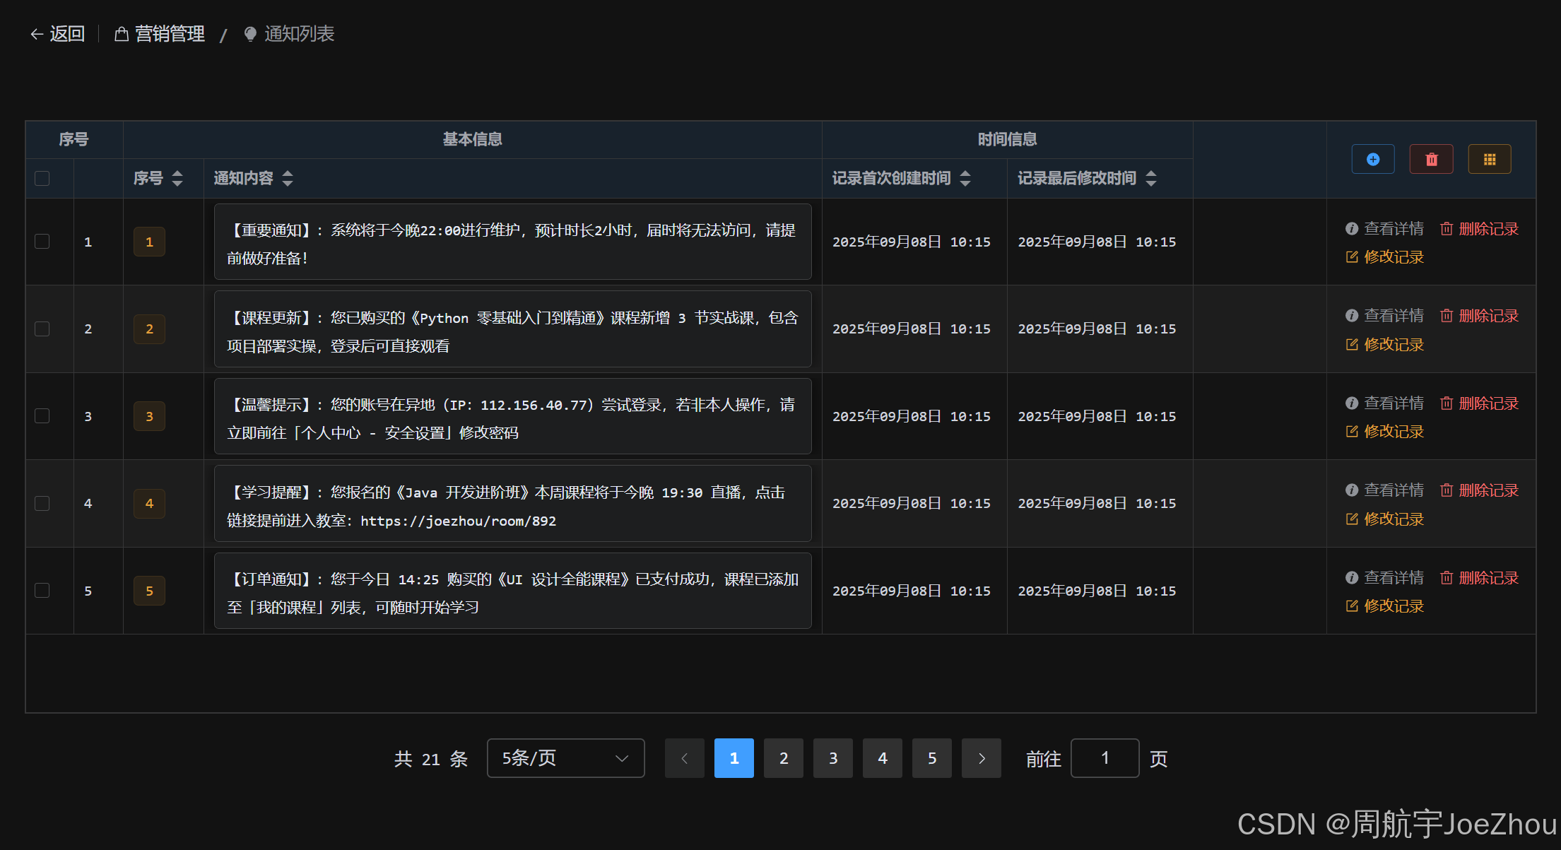Check the checkbox for row 5
This screenshot has width=1561, height=850.
click(42, 591)
